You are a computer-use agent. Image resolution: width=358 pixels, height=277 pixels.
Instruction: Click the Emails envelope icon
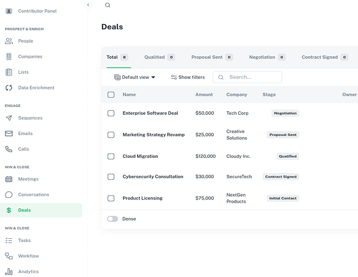coord(9,133)
